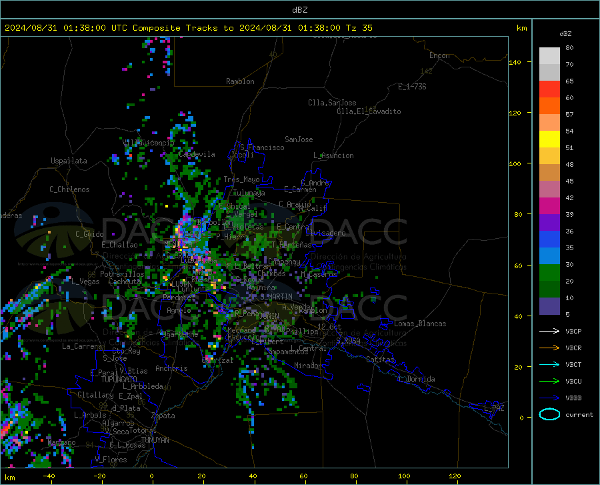Click the 'VBCP' legend label

(x=573, y=331)
